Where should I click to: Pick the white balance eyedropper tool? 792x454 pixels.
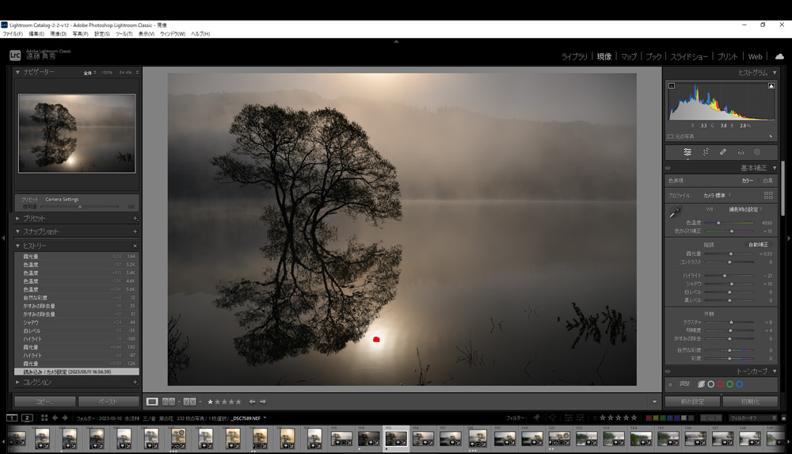pos(675,212)
